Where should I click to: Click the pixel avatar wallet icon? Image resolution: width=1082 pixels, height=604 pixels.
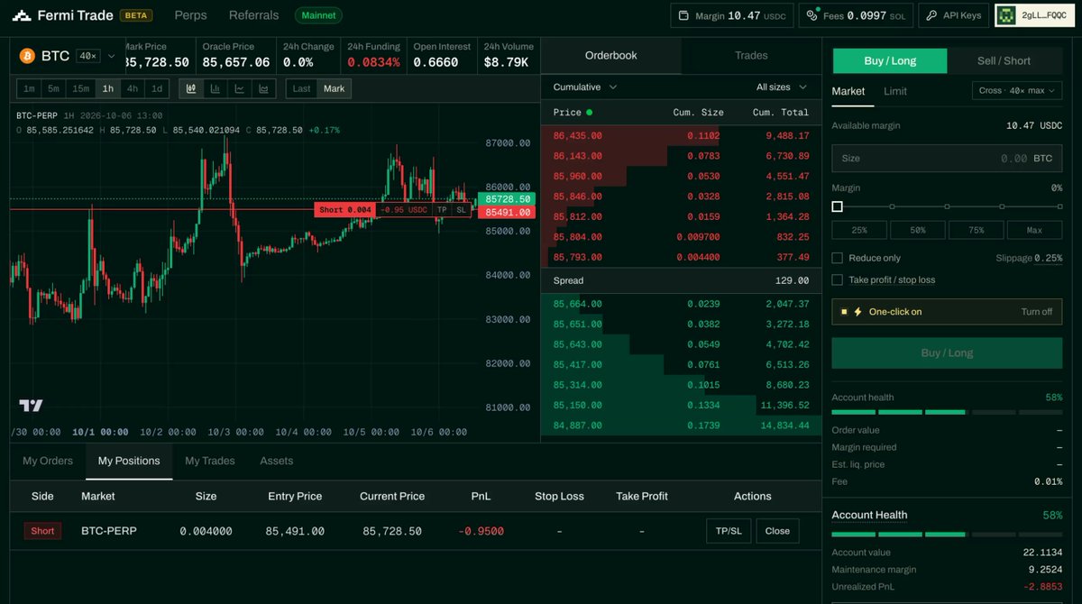point(1006,15)
